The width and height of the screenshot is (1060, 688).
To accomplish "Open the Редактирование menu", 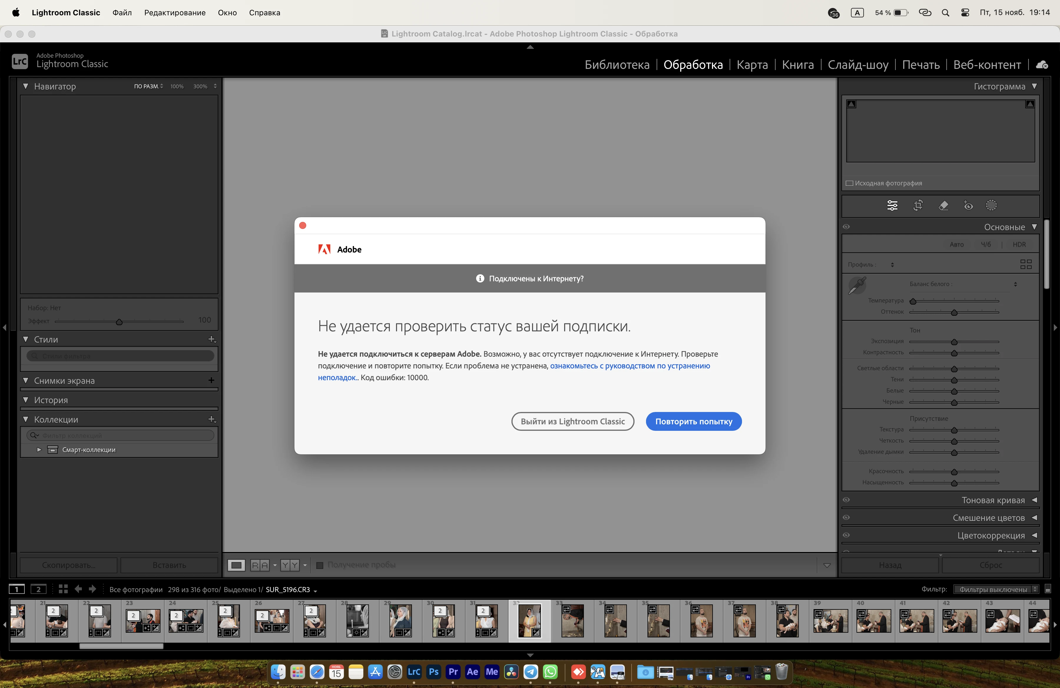I will (x=175, y=12).
